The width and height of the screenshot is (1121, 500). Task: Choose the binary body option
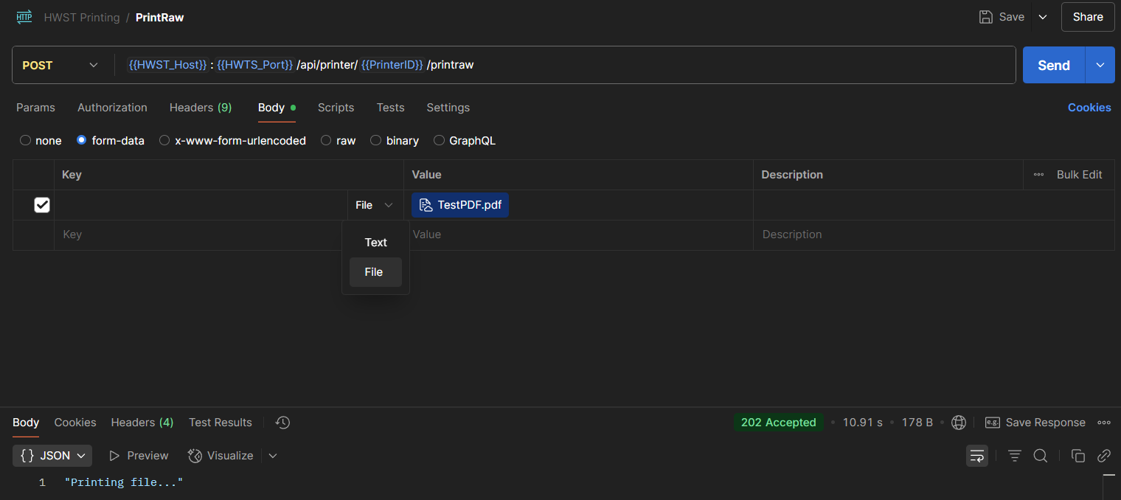pyautogui.click(x=376, y=140)
